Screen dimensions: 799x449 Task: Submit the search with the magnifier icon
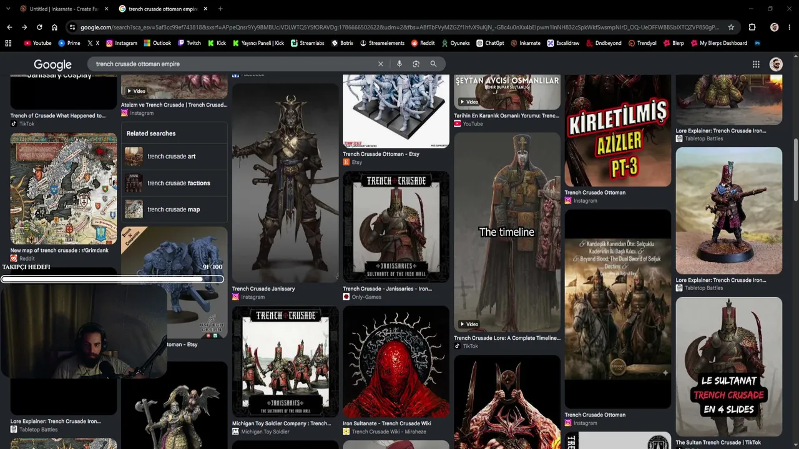tap(433, 64)
